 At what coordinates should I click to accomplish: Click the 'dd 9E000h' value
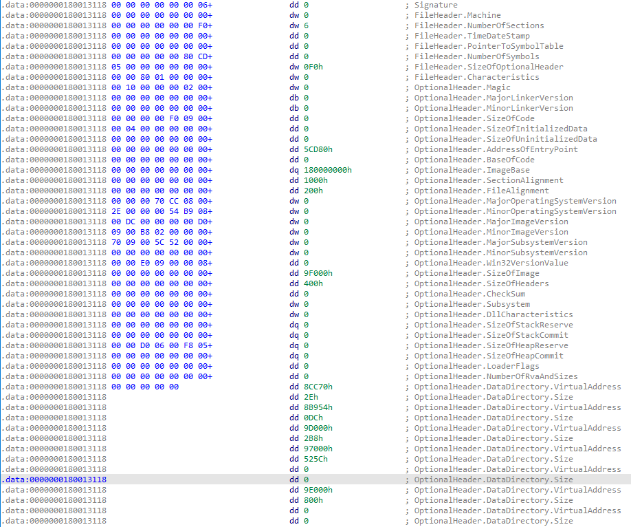311,490
